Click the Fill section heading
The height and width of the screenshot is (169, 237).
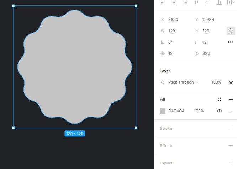[x=162, y=100]
